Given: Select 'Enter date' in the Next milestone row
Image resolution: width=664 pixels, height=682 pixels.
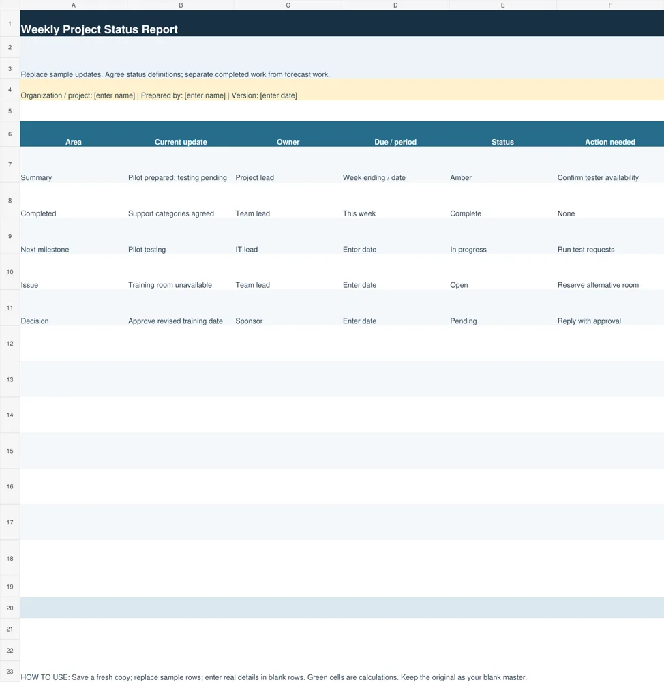Looking at the screenshot, I should 395,236.
